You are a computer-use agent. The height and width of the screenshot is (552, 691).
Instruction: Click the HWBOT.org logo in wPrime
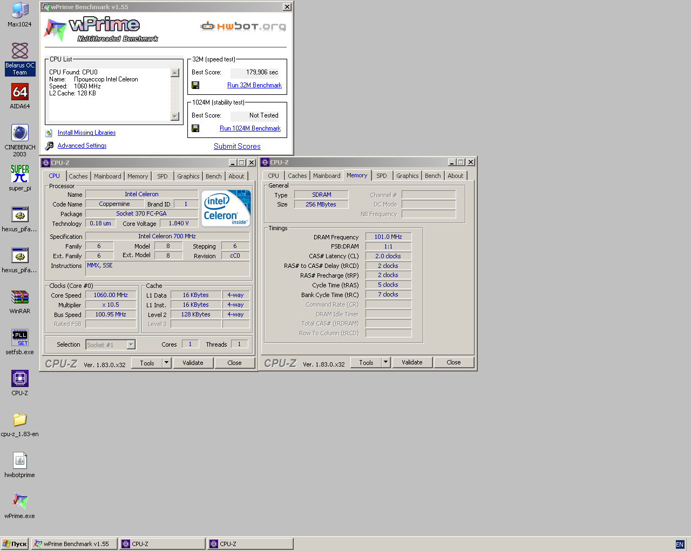(x=243, y=26)
